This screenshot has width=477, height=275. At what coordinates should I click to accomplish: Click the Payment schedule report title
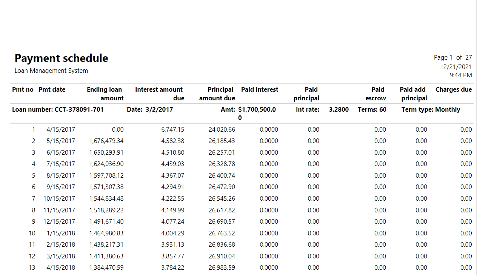click(x=61, y=58)
